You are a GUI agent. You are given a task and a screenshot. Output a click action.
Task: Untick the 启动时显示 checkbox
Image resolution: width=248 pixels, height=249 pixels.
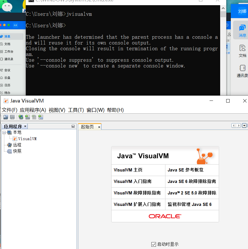tap(154, 244)
